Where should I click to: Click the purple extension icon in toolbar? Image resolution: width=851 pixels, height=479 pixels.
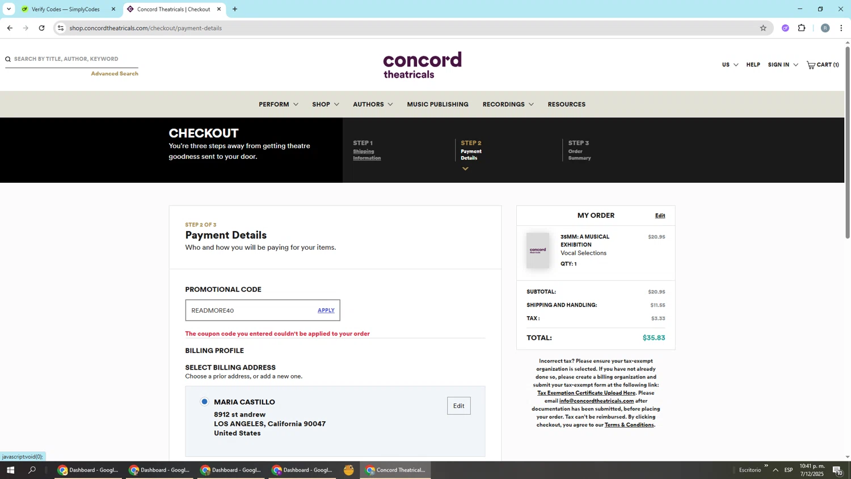(x=785, y=28)
